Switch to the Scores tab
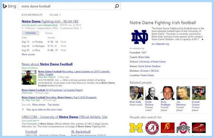Image resolution: width=214 pixels, height=138 pixels. coord(49,33)
